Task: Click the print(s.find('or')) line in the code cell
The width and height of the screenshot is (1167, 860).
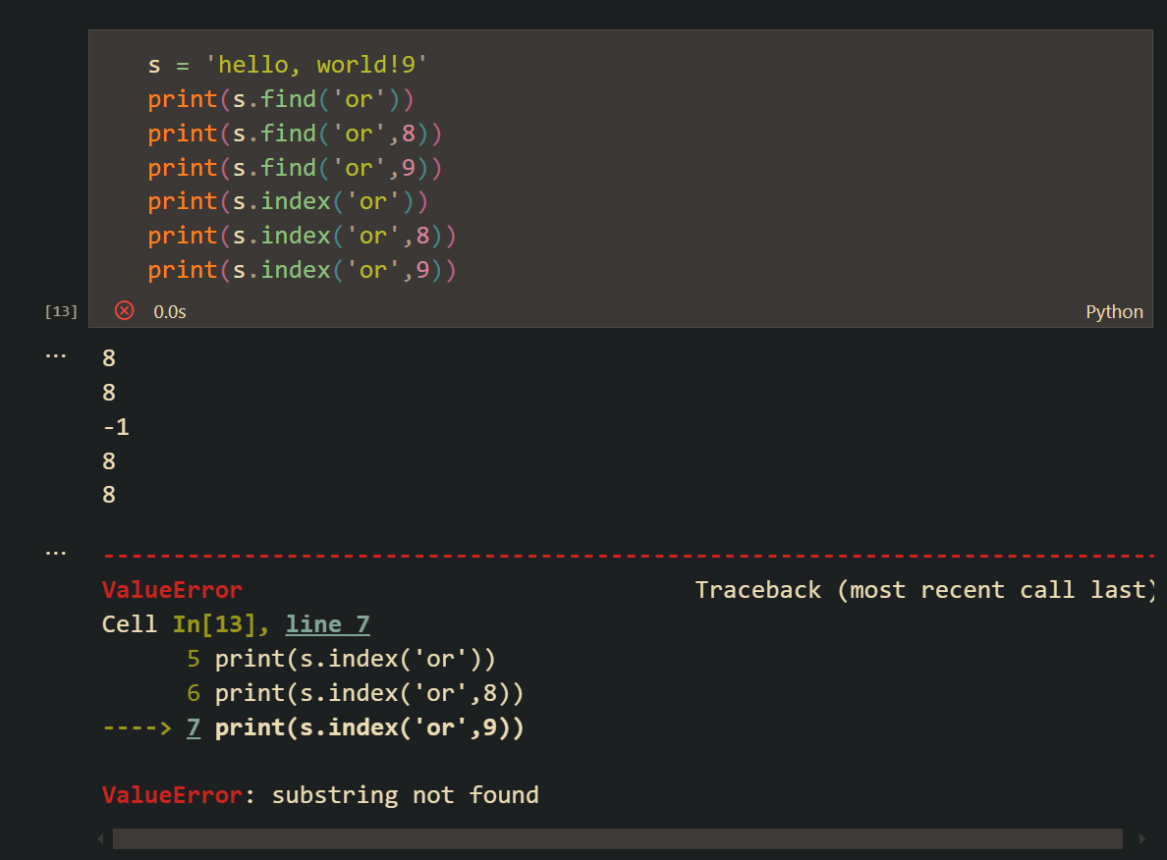Action: [281, 99]
